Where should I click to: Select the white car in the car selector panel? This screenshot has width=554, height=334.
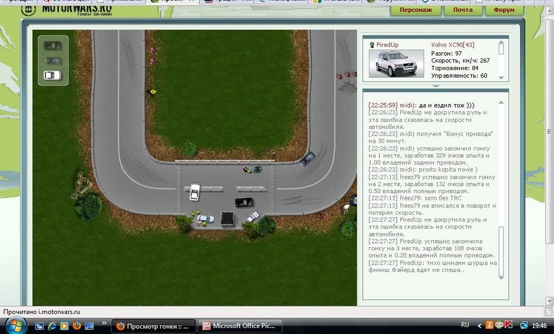53,75
